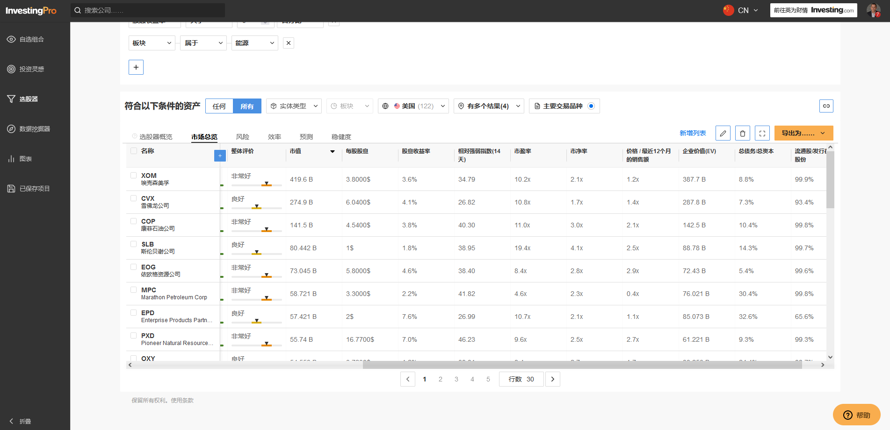Open 实体类型 dropdown

(294, 106)
